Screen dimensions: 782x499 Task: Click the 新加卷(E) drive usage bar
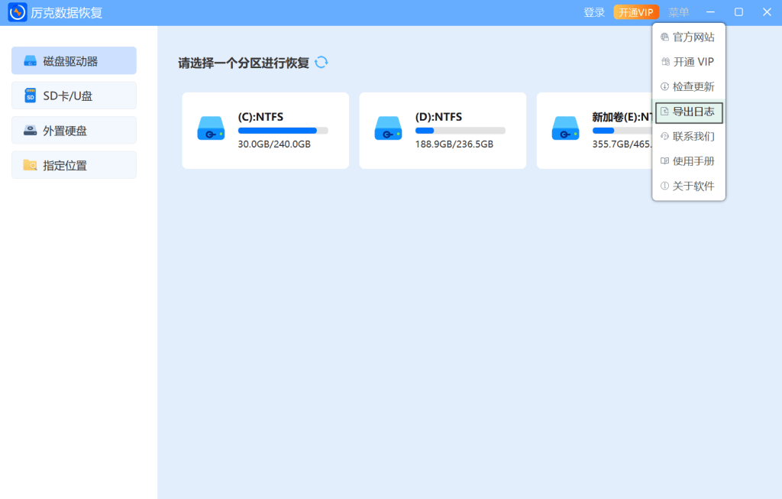coord(622,131)
